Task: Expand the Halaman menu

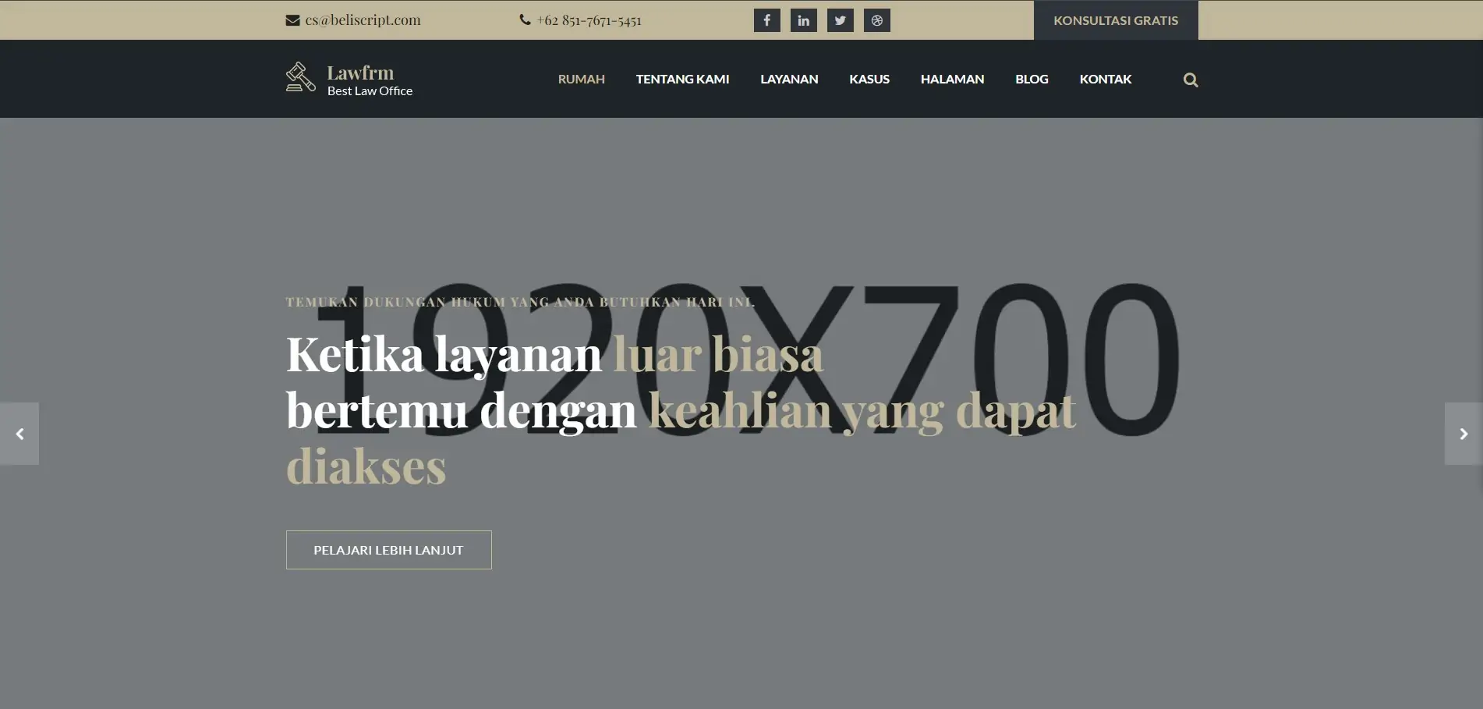Action: (952, 79)
